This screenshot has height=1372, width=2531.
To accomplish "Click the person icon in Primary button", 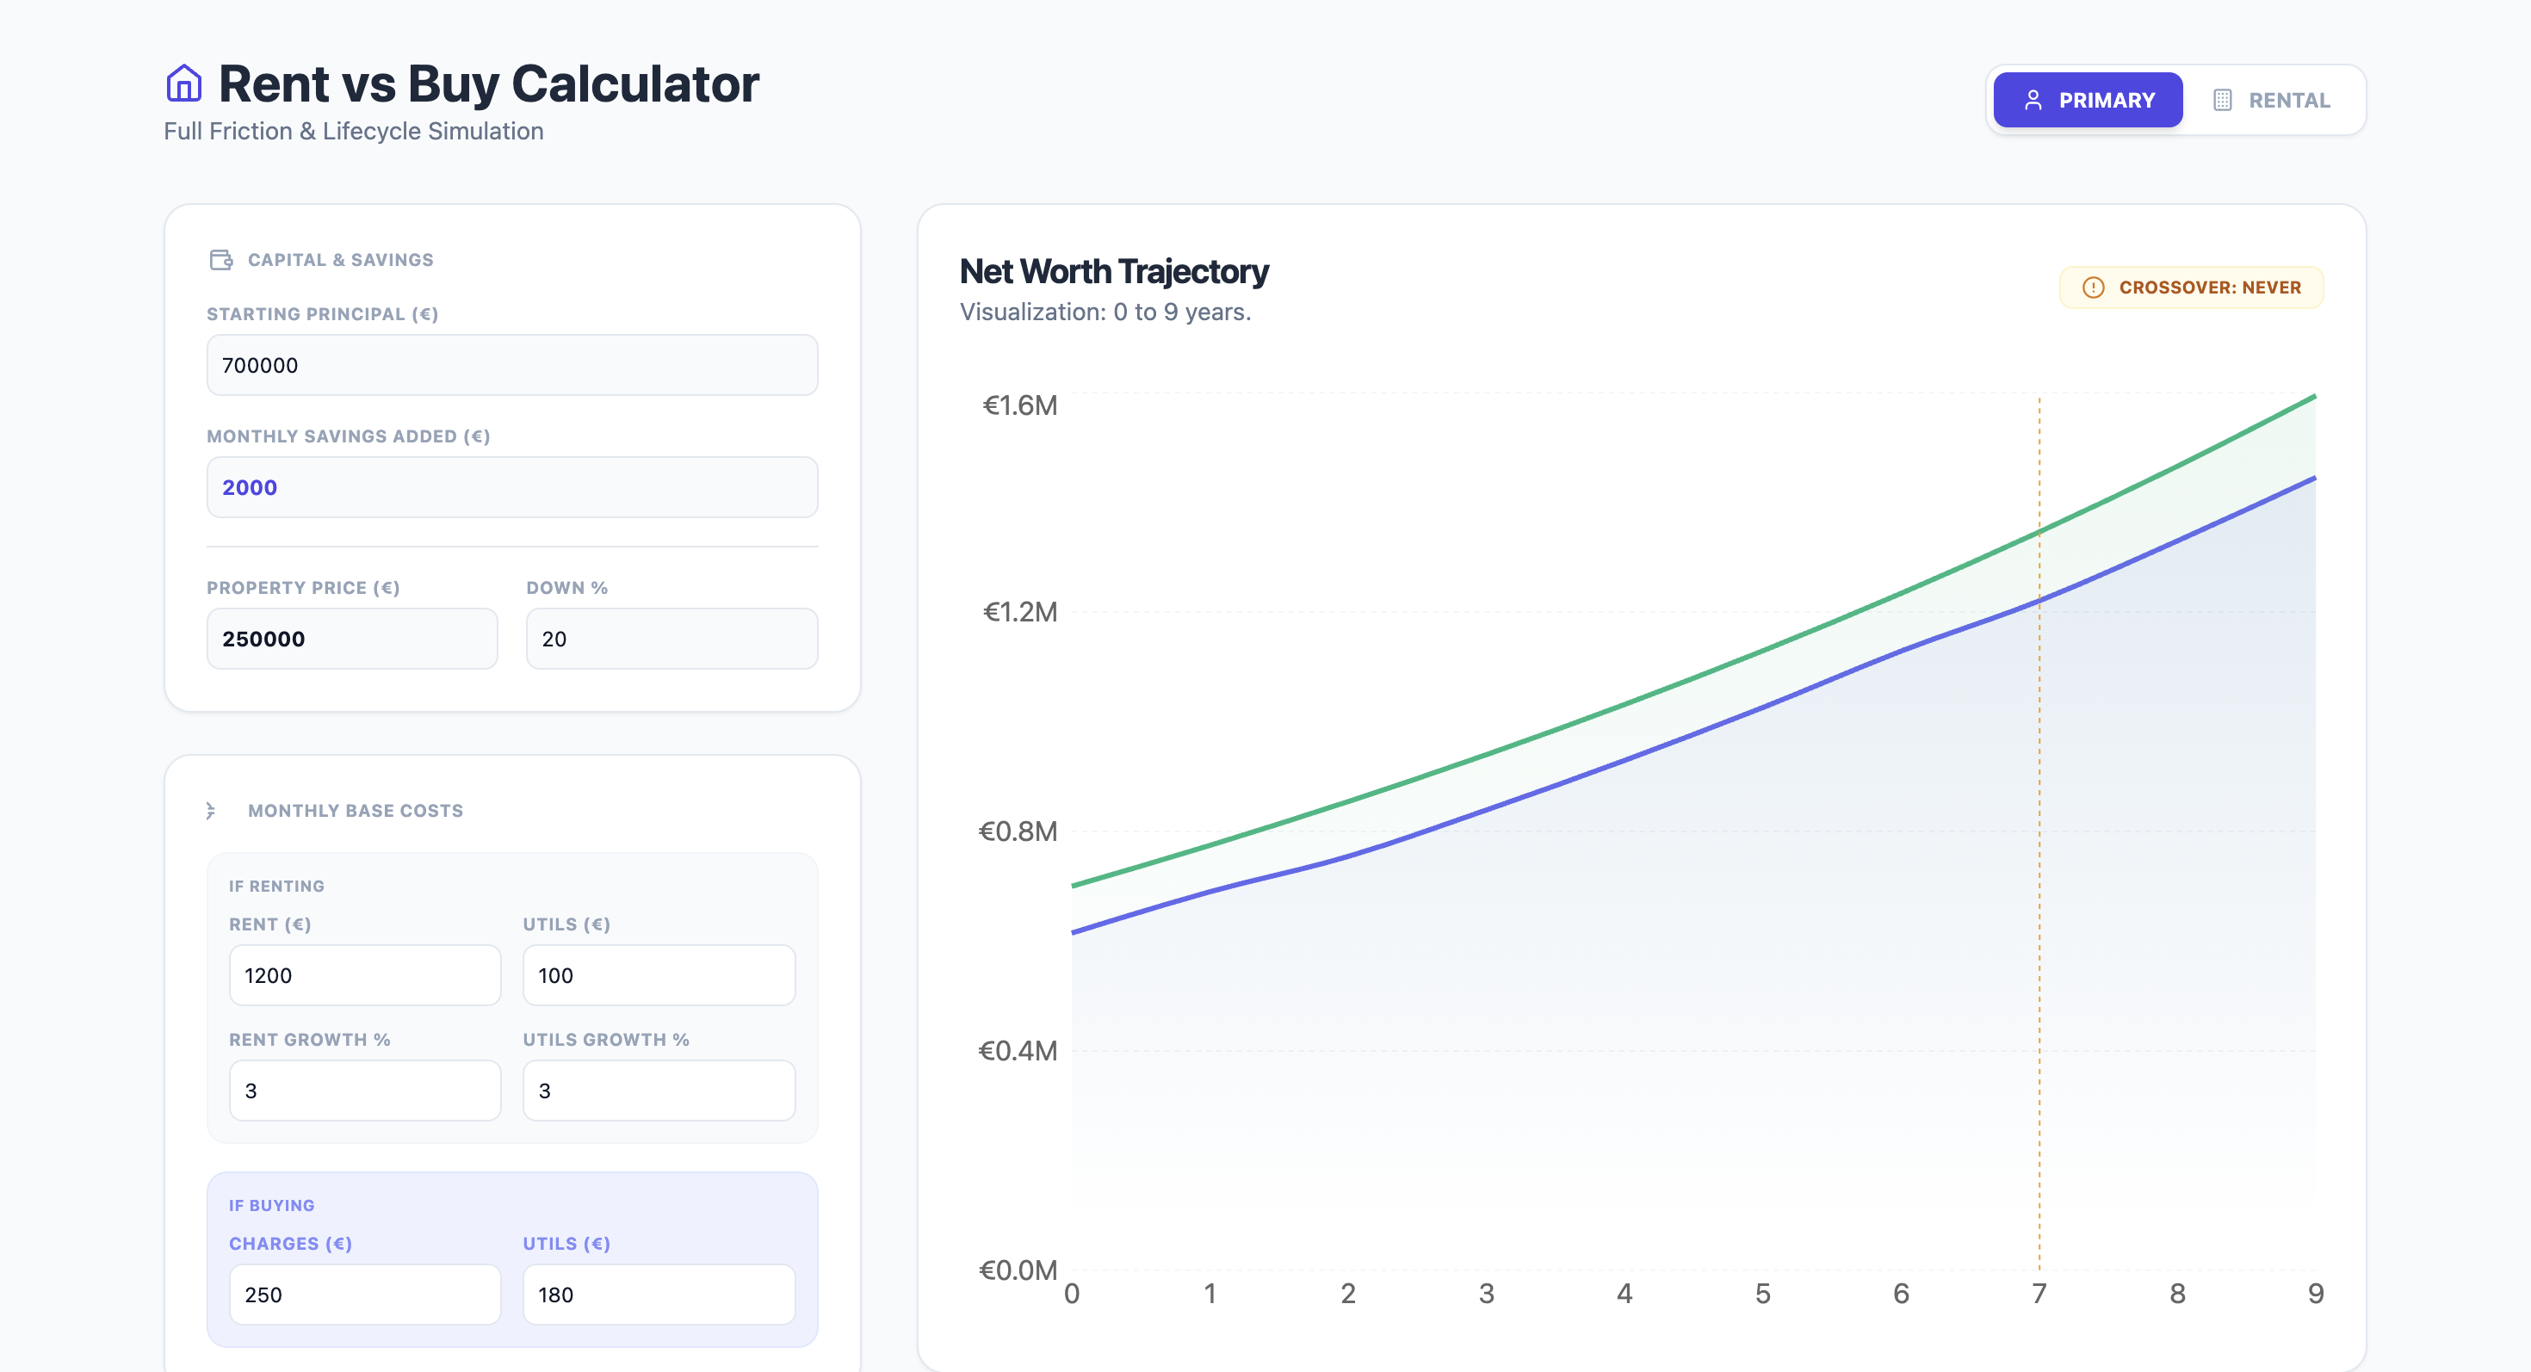I will tap(2033, 100).
